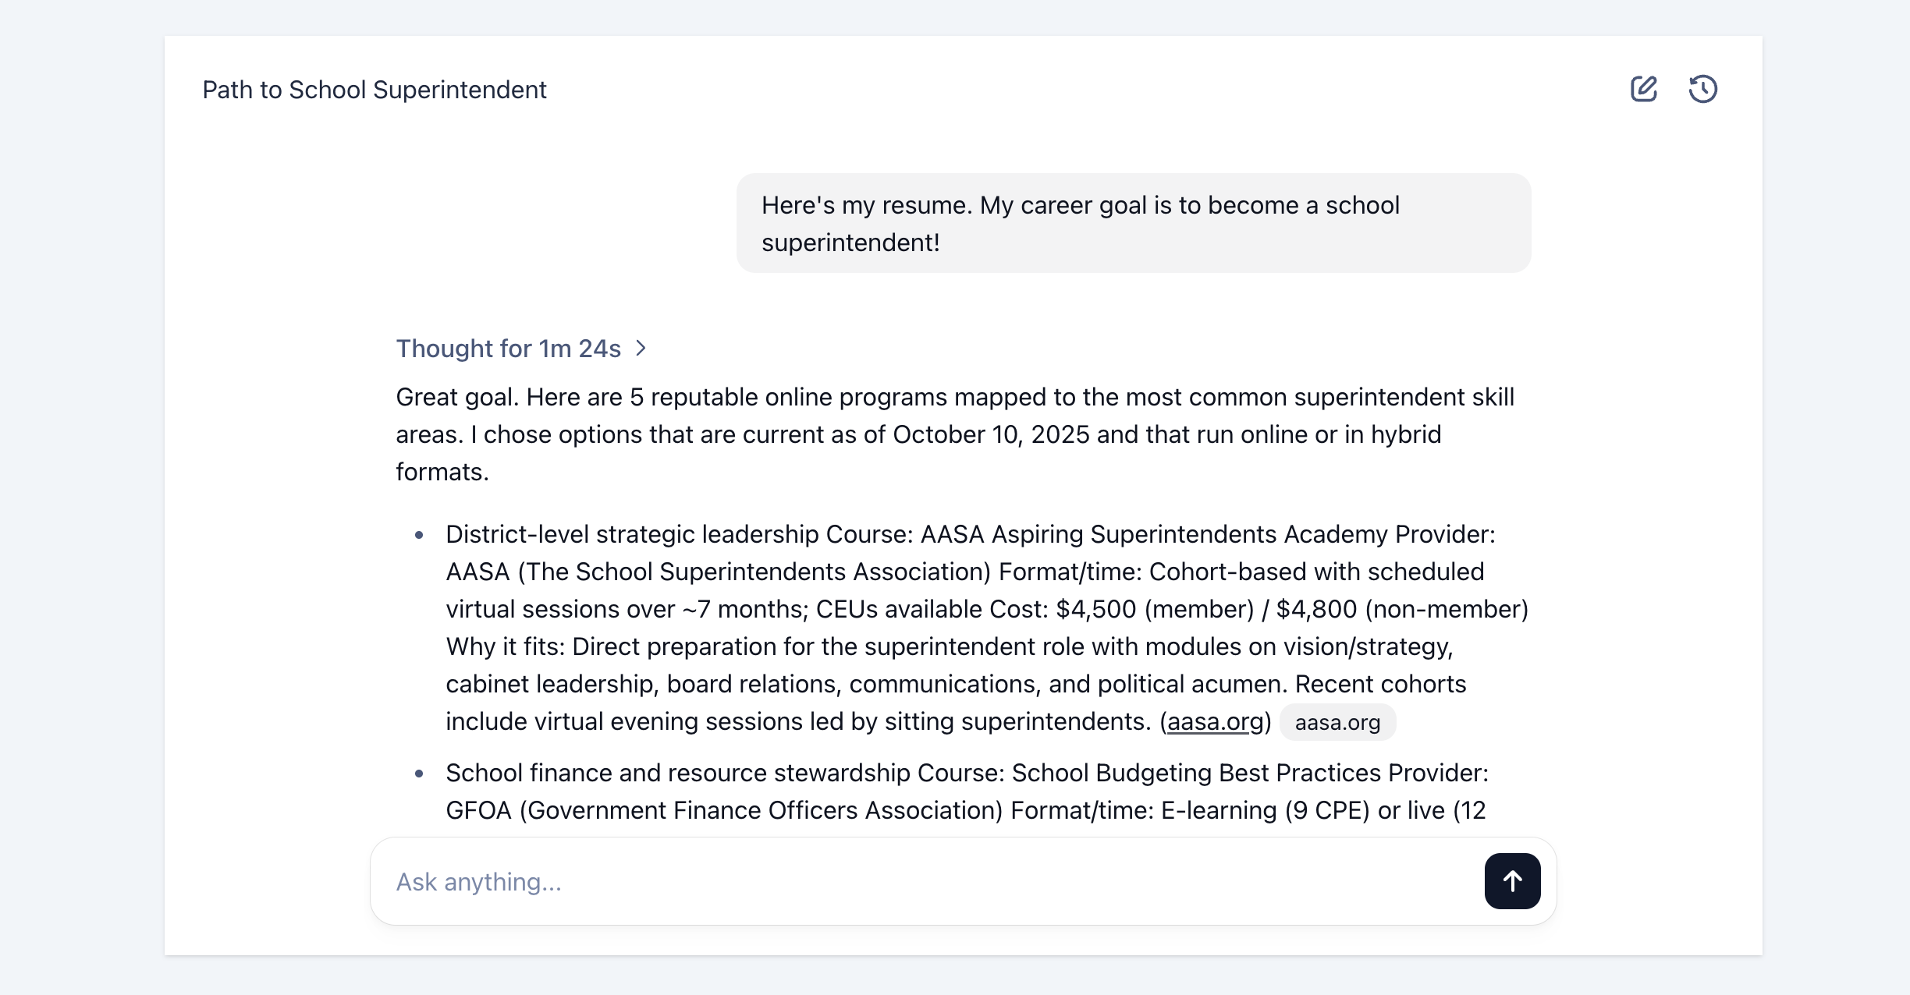The height and width of the screenshot is (995, 1910).
Task: Click the aasa.org citation chip
Action: [x=1337, y=723]
